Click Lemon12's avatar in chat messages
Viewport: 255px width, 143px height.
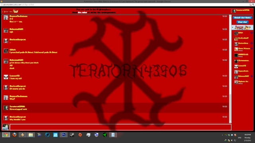click(x=6, y=77)
